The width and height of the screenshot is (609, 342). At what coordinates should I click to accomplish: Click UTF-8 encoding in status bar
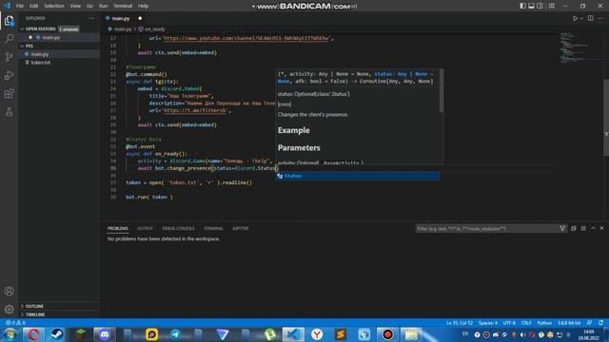tap(509, 323)
